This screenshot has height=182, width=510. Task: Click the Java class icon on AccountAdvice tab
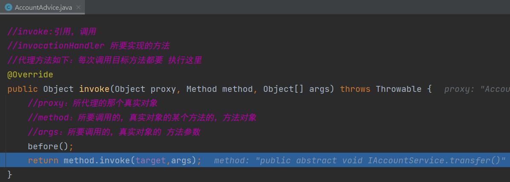click(9, 7)
